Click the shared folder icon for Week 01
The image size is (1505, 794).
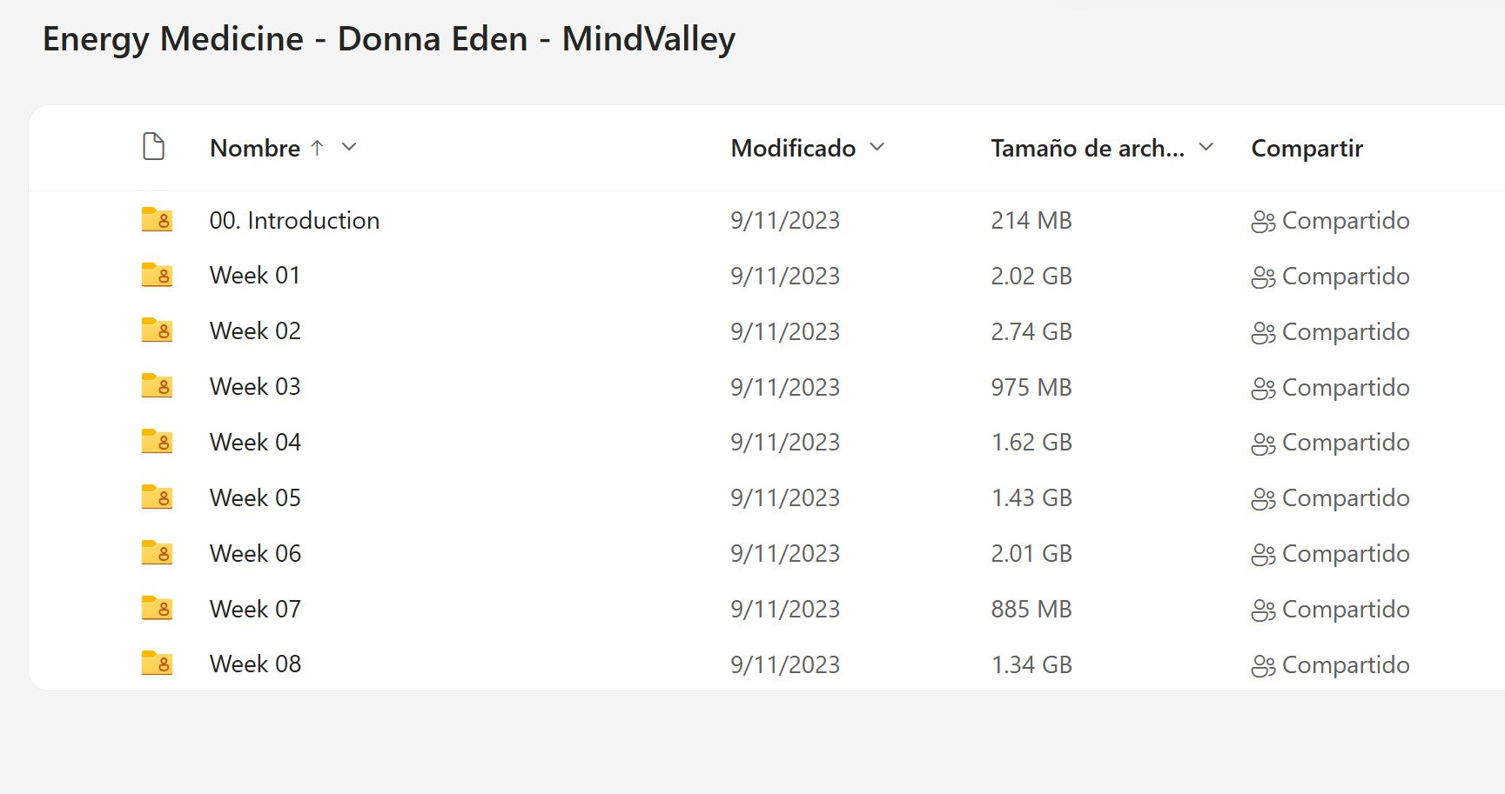157,275
